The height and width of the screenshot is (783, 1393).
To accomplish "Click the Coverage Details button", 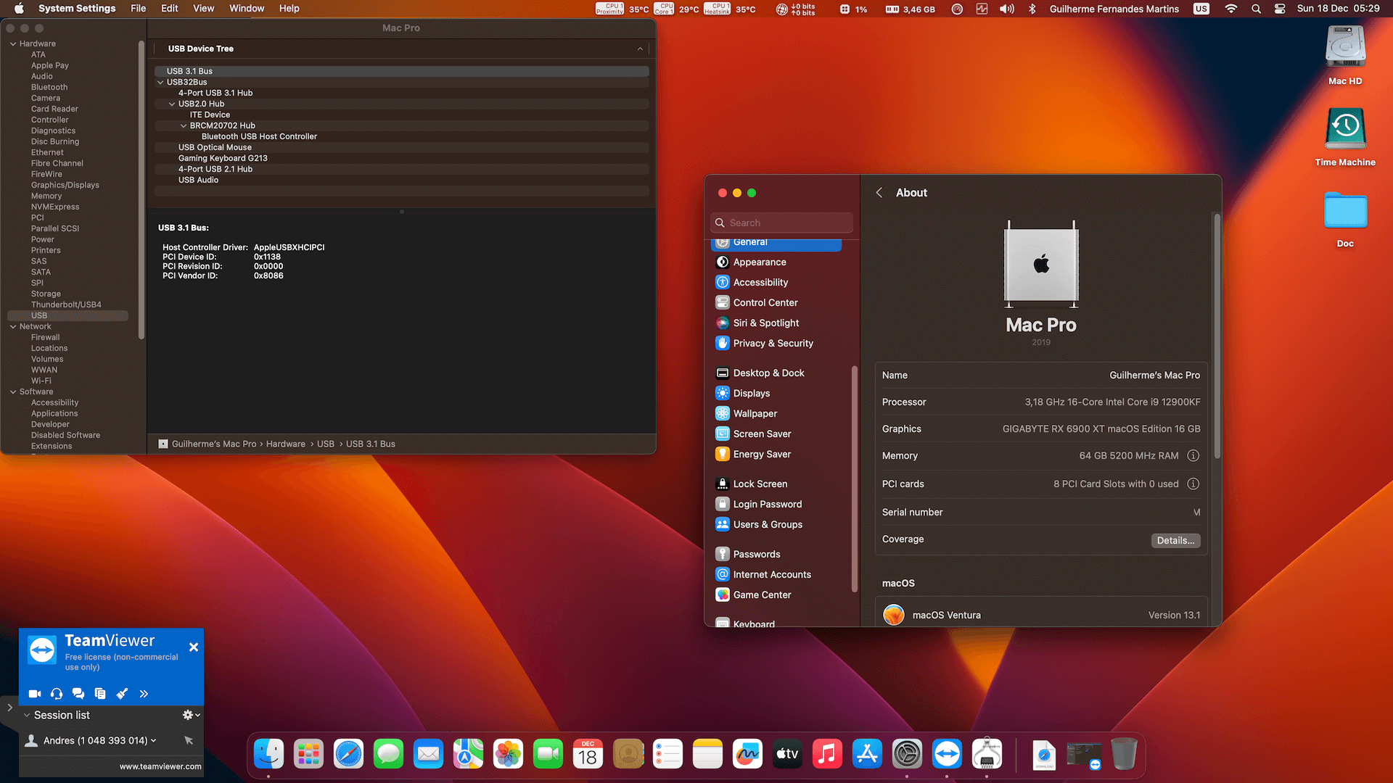I will (x=1175, y=540).
